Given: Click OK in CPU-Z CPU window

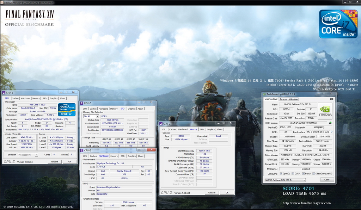Looking at the screenshot, I should coord(70,161).
